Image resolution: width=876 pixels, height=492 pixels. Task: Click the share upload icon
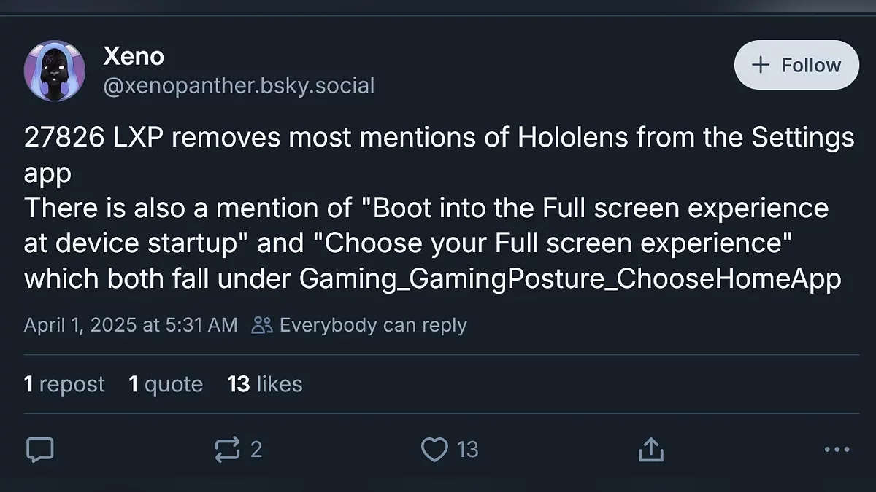coord(650,450)
